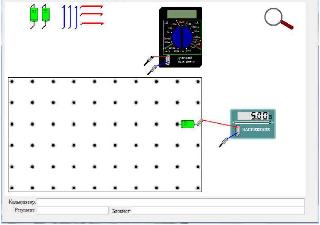Select the middle red horizontal wire
Viewport: 320px width, 225px height.
[92, 14]
